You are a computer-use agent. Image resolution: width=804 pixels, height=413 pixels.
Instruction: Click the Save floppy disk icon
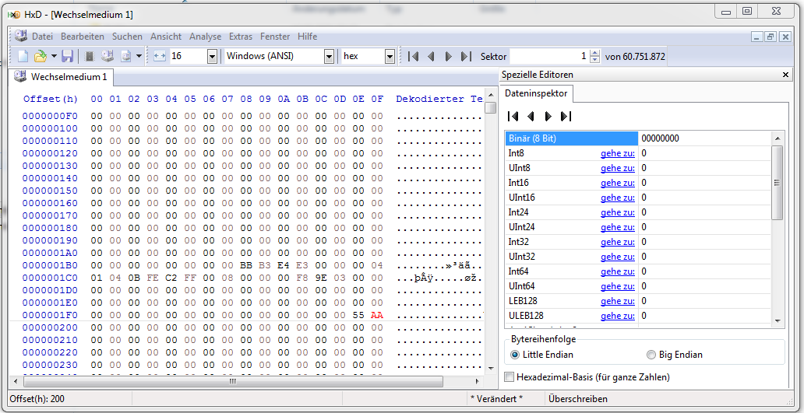click(x=68, y=56)
